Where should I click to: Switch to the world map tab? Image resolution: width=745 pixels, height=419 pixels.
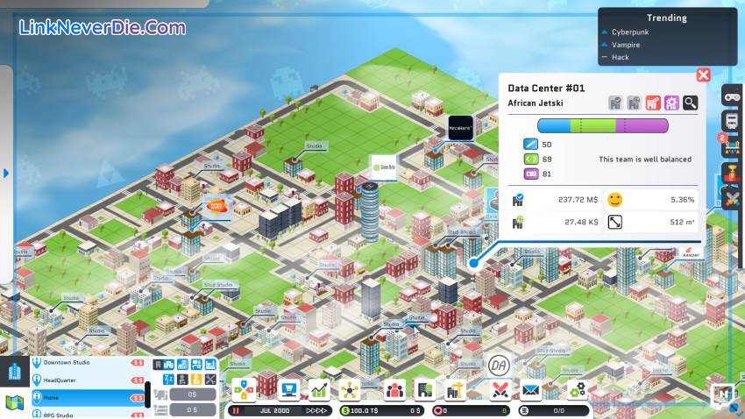(x=14, y=402)
